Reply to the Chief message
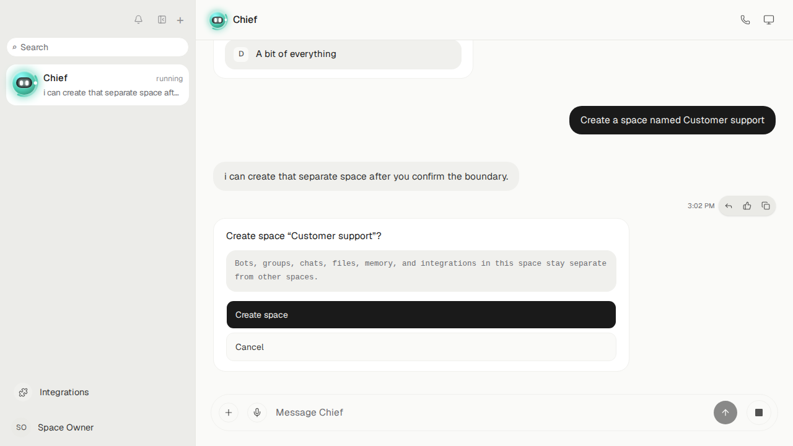Screen dimensions: 793x446 729,206
